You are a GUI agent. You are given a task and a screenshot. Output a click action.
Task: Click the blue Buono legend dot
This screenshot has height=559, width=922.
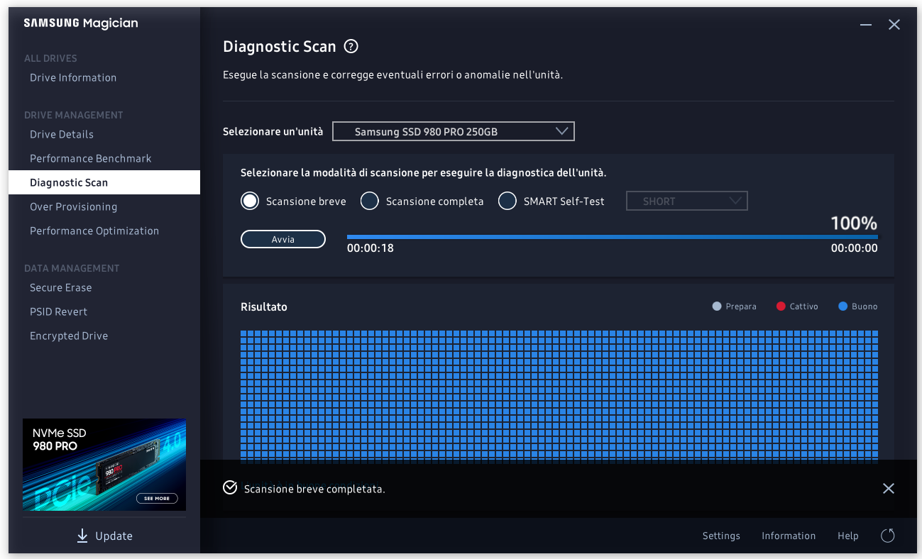843,306
